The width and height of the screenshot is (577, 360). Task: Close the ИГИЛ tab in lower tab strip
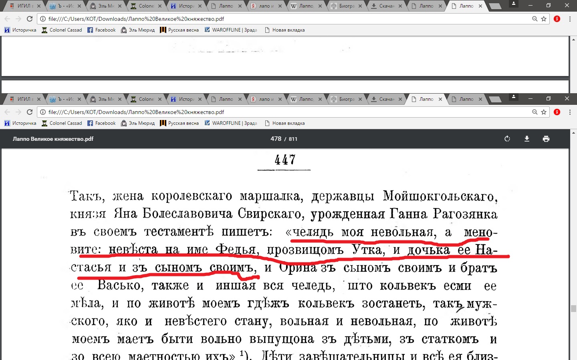coord(39,99)
